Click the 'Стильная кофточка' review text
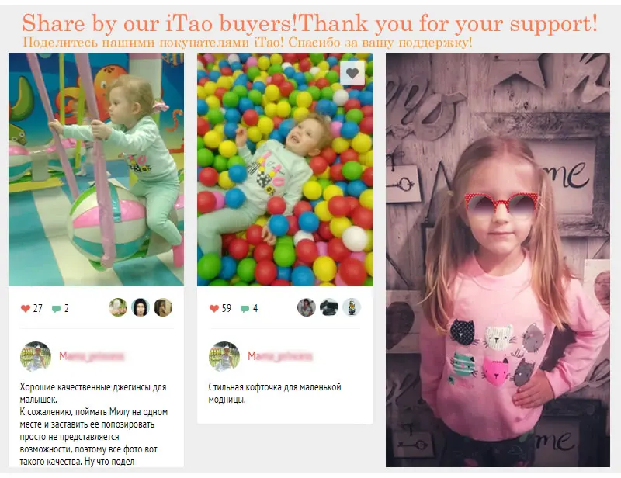 tap(275, 393)
